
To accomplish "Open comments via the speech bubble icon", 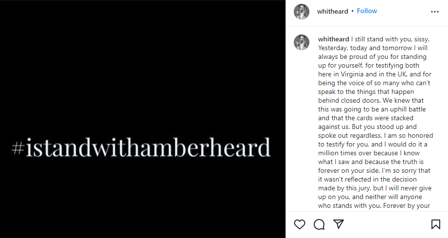I will point(319,224).
